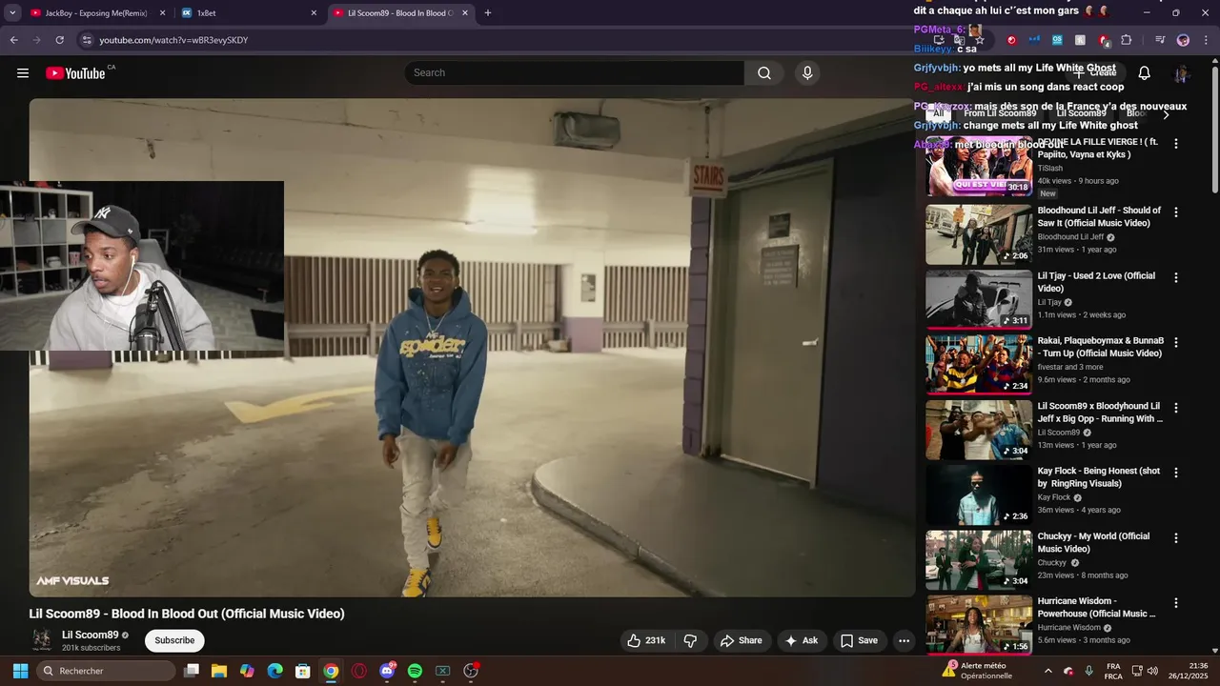Show more filter chips with the right arrow
Viewport: 1220px width, 686px height.
coord(1165,113)
